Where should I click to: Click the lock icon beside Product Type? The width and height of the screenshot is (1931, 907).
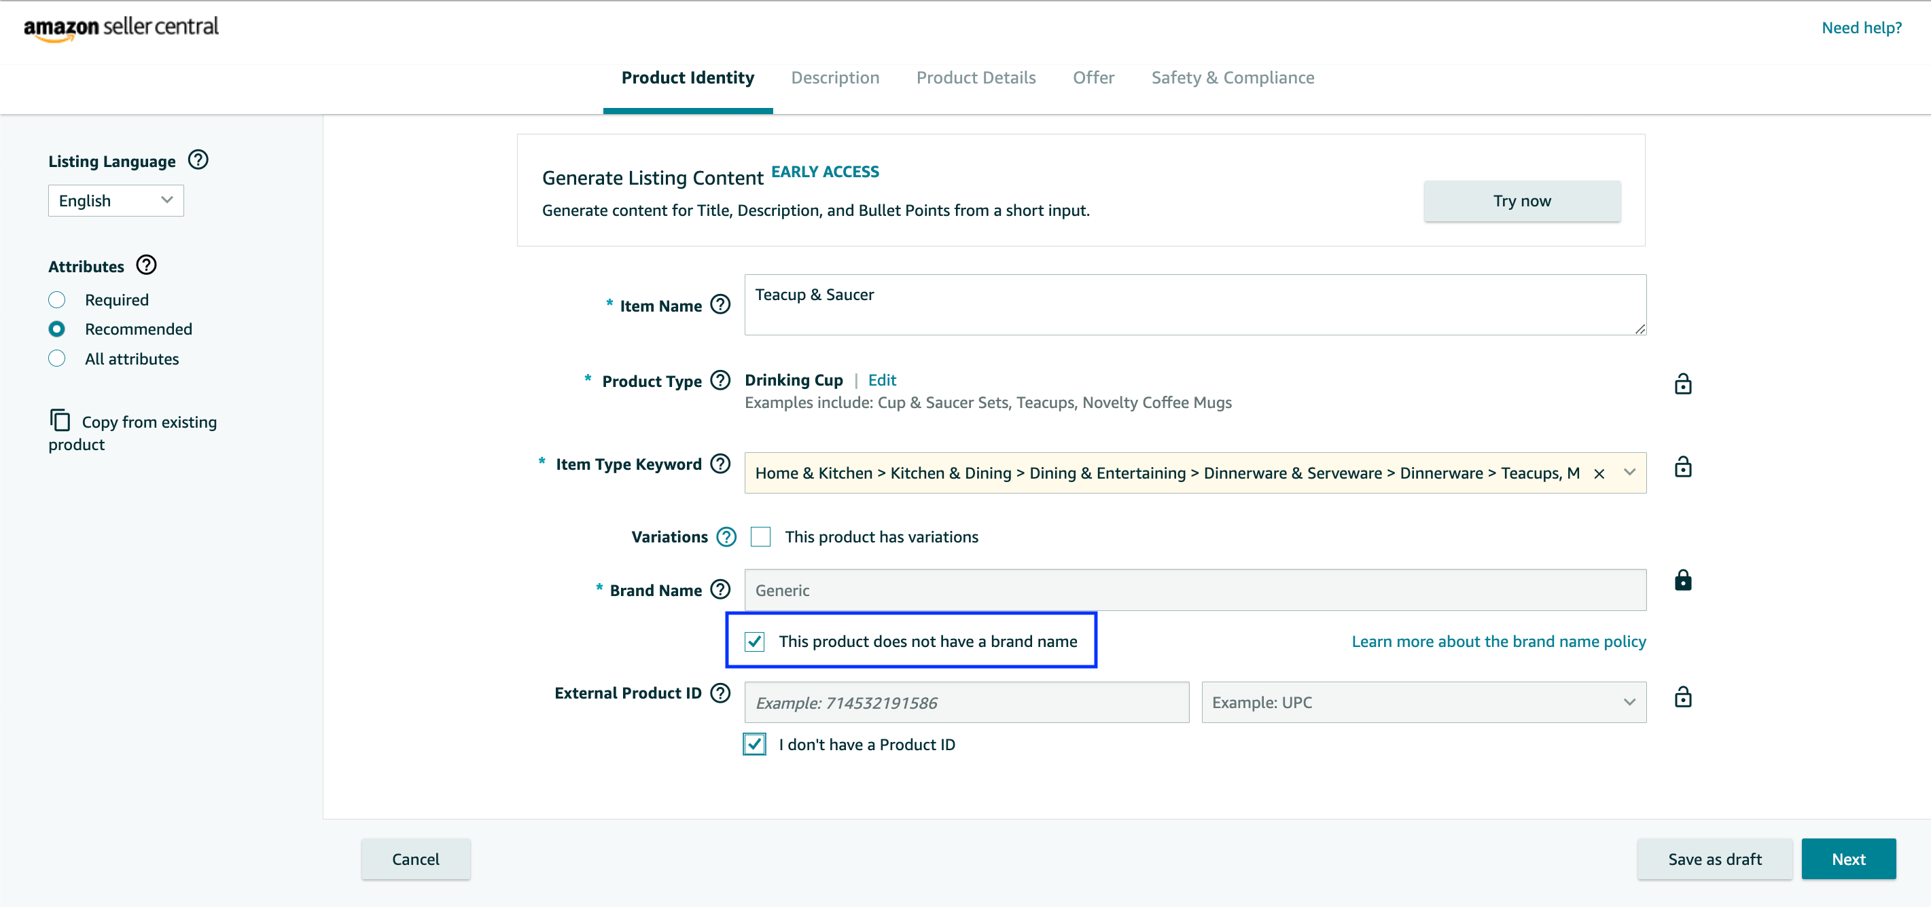[x=1683, y=384]
